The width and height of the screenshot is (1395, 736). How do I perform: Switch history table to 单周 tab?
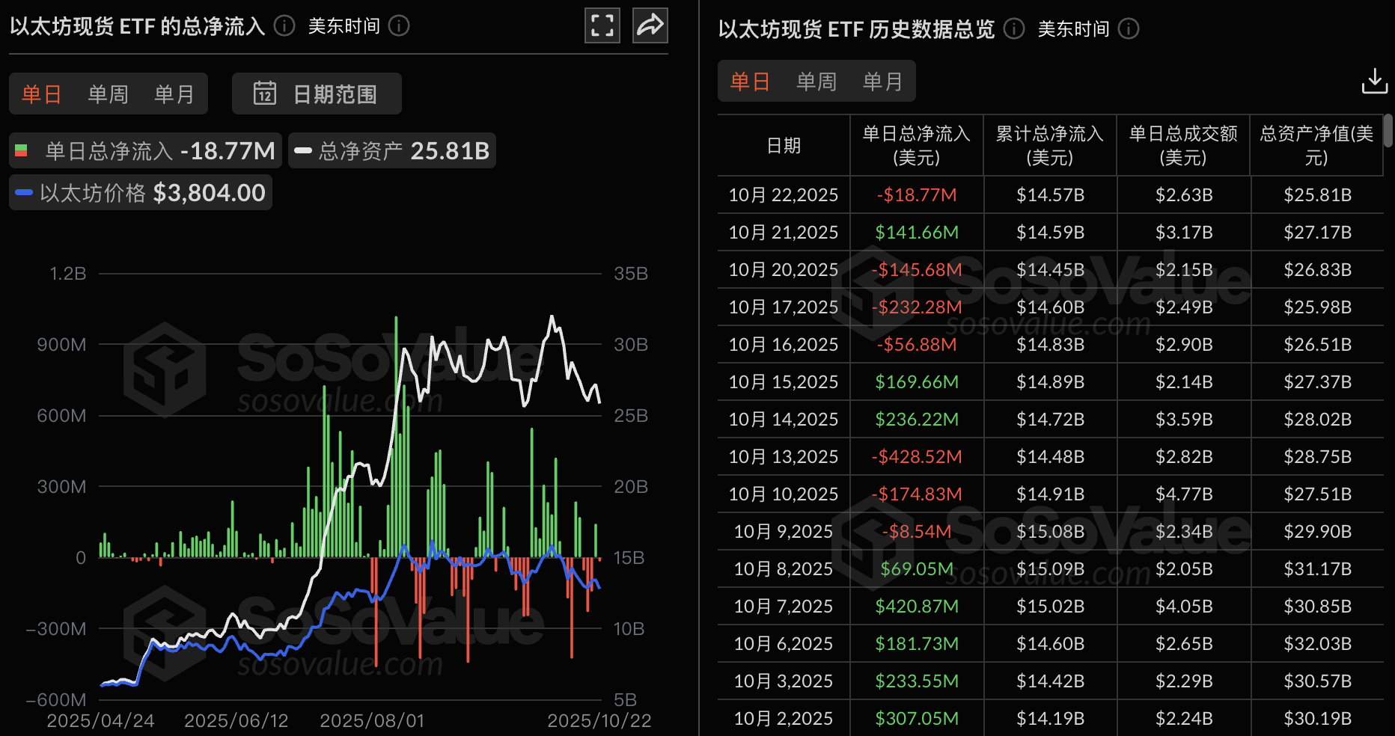pyautogui.click(x=816, y=82)
